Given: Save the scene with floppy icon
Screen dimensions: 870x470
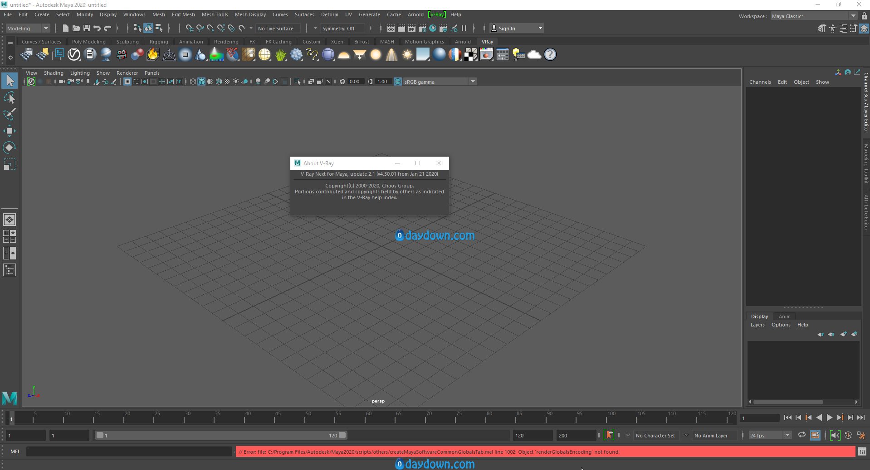Looking at the screenshot, I should coord(87,28).
